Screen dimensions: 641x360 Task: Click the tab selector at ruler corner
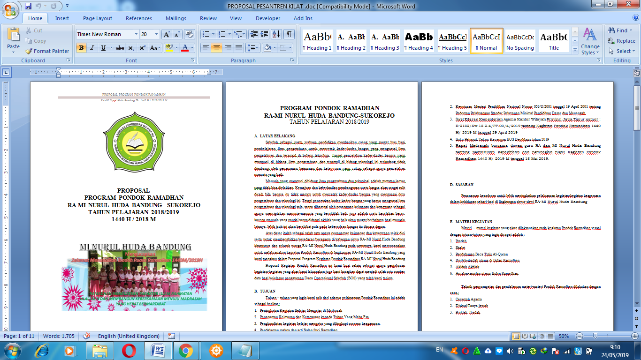point(6,72)
